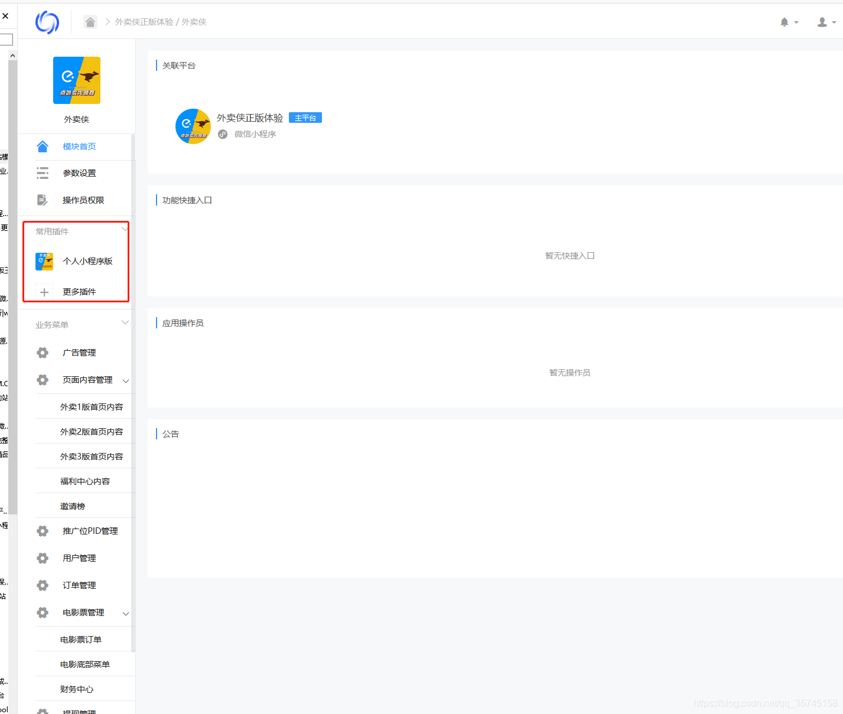Click the 微信小程序 mini-program icon
This screenshot has height=714, width=843.
coord(223,134)
